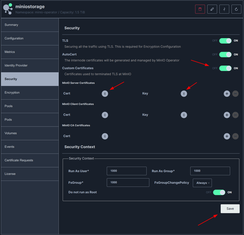The image size is (244, 235).
Task: Open the Events tab
Action: [30, 147]
